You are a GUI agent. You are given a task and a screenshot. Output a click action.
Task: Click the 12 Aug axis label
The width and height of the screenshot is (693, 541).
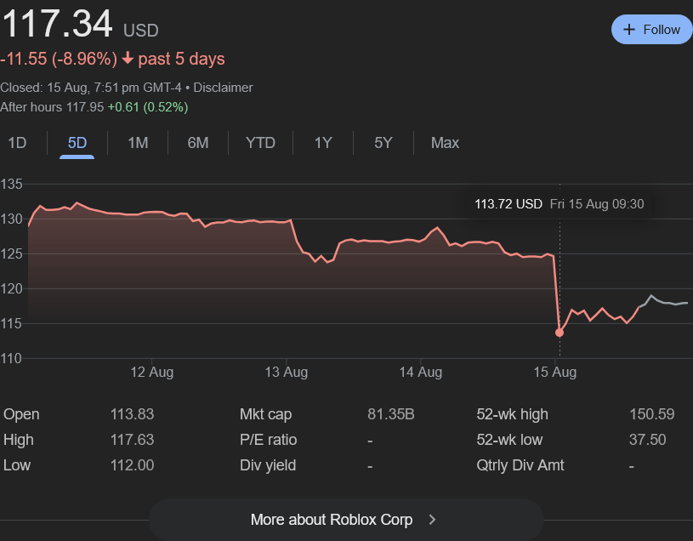[x=151, y=372]
